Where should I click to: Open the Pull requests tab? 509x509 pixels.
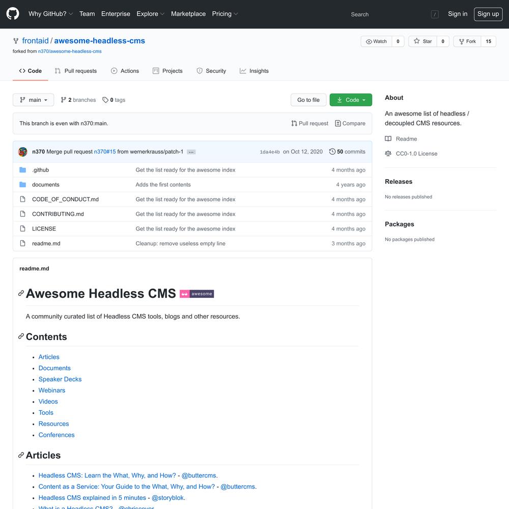[x=76, y=71]
